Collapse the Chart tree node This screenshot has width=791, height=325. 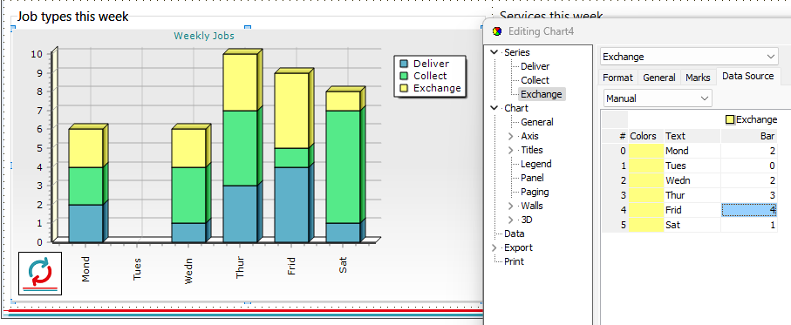494,108
